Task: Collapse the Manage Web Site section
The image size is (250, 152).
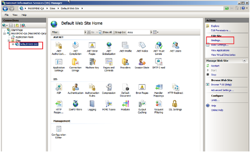Action: 244,60
